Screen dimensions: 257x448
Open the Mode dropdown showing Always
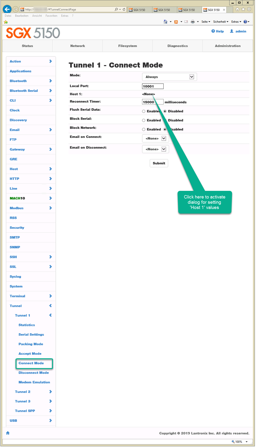point(169,77)
